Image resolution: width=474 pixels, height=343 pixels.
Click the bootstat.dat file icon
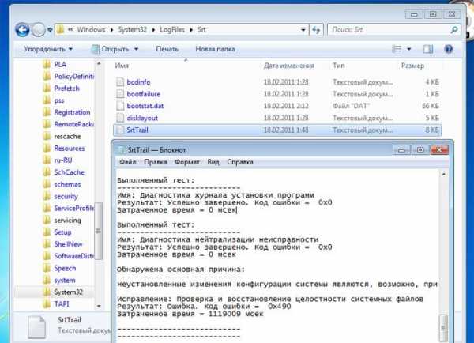(120, 106)
